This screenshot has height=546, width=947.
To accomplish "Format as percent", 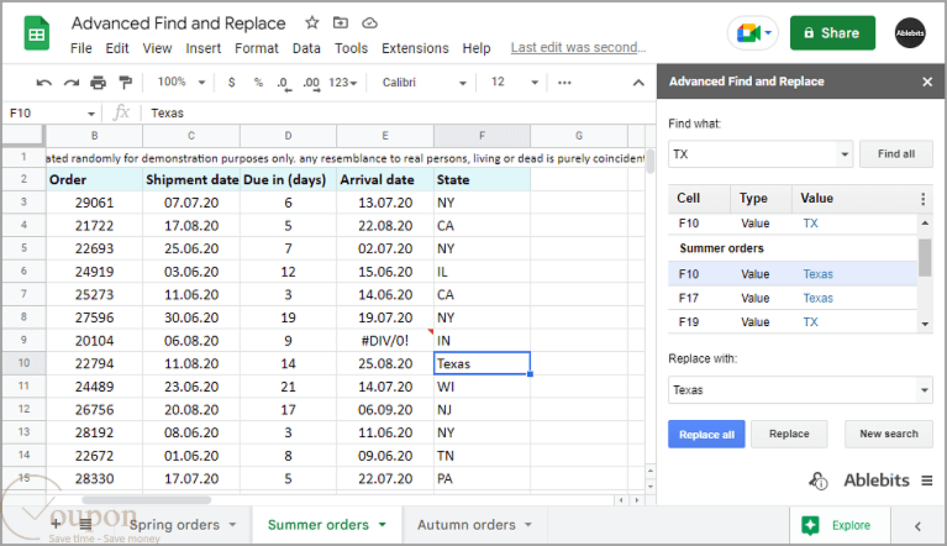I will pyautogui.click(x=258, y=82).
